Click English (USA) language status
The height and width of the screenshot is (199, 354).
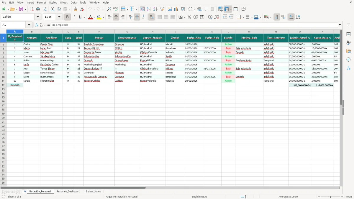pyautogui.click(x=199, y=197)
